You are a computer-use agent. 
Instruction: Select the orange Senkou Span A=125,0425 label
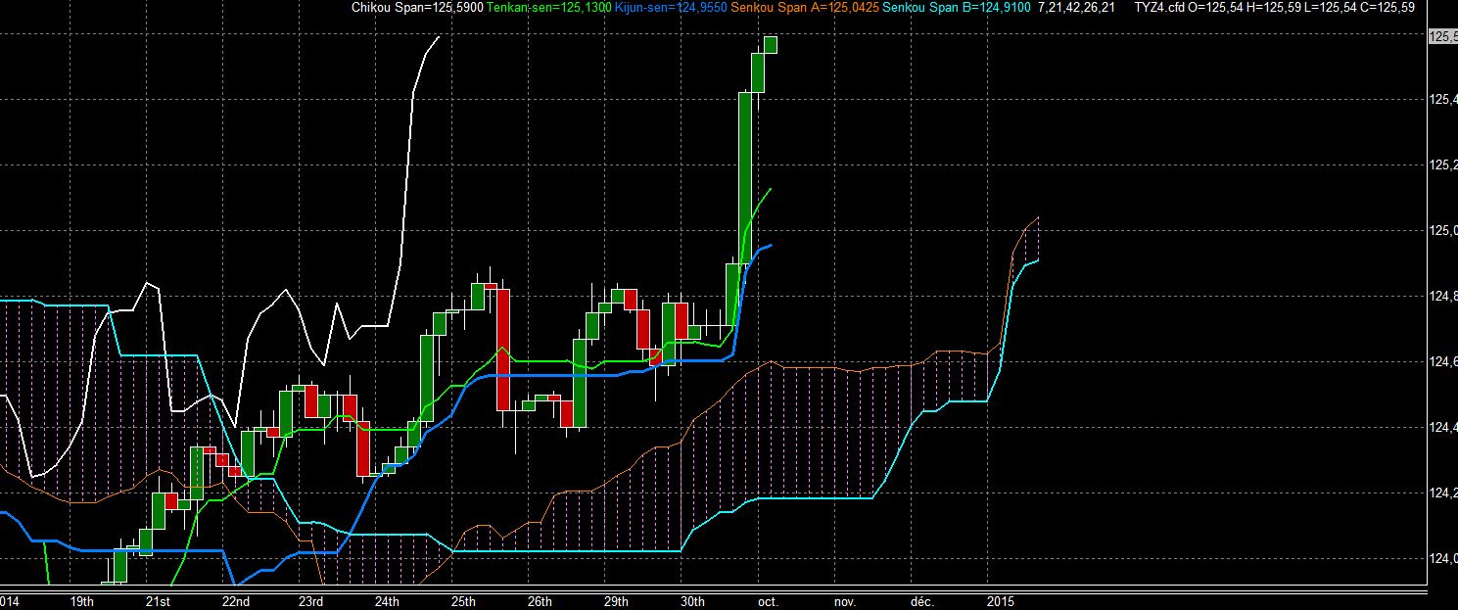click(805, 8)
